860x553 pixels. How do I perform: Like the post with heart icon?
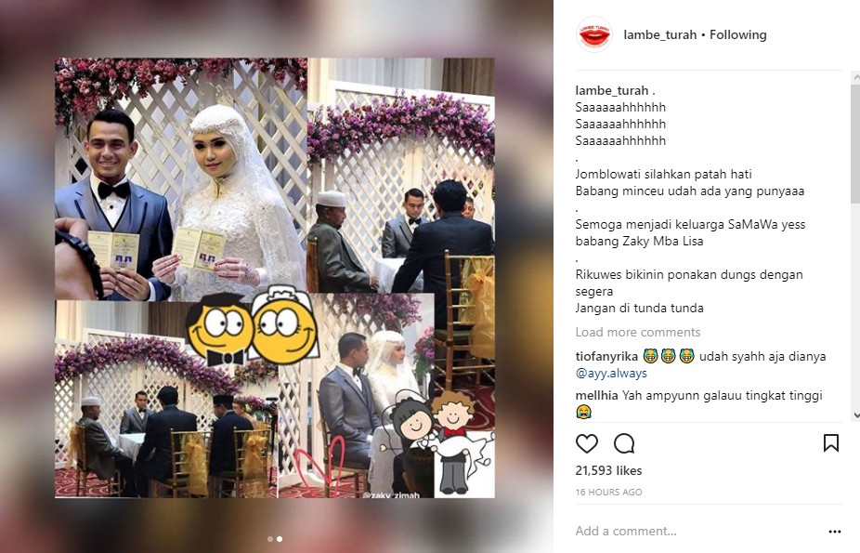click(586, 443)
